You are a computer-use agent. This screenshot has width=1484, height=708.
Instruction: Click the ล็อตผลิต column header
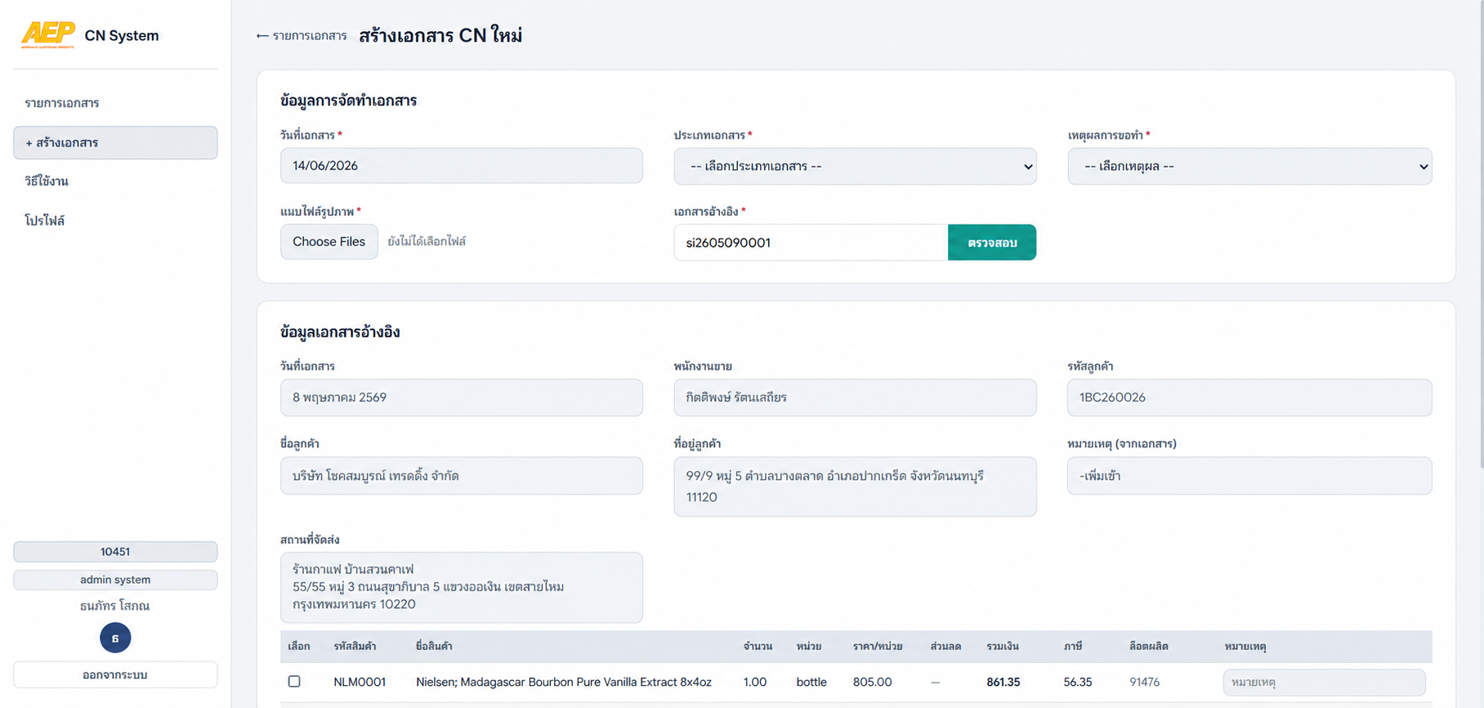[x=1149, y=646]
